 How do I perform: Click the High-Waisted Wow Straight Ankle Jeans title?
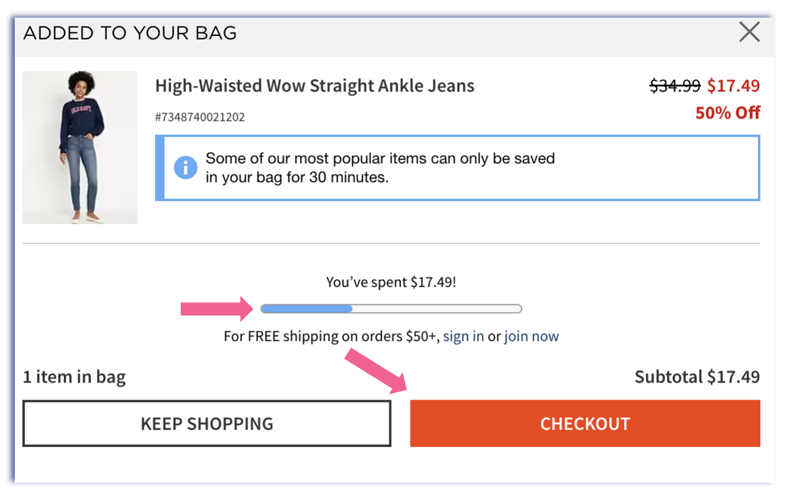[315, 86]
